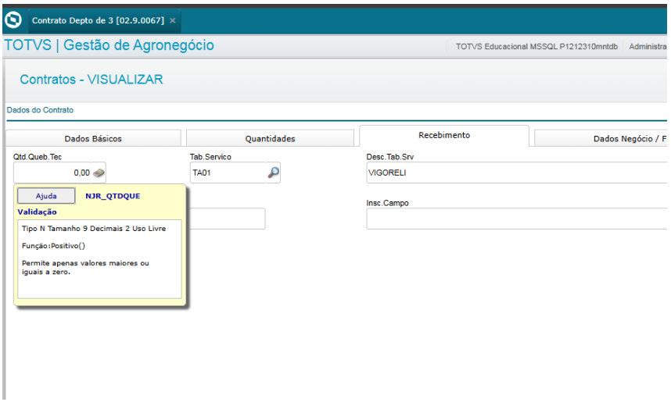The height and width of the screenshot is (409, 671).
Task: Click Contratos - VISUALIZAR heading
Action: pos(91,80)
